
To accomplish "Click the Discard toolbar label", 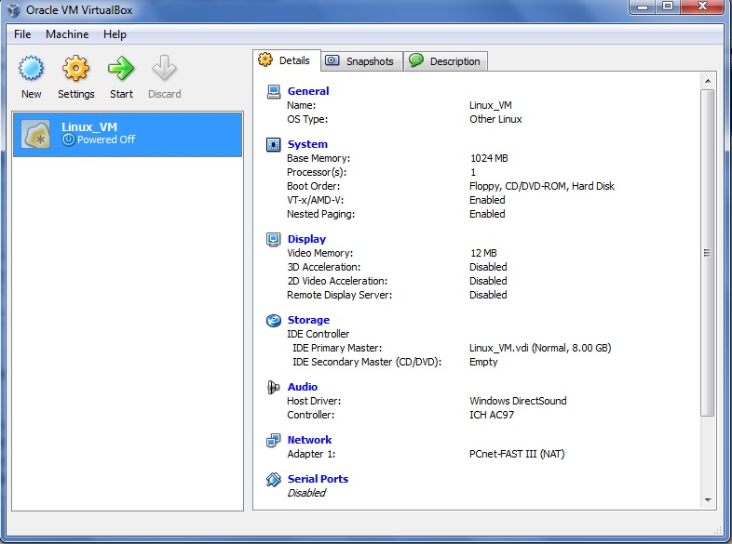I will tap(164, 94).
